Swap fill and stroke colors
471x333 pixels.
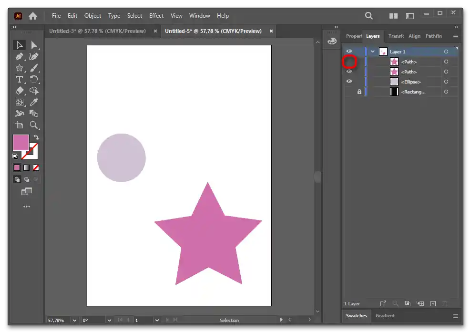pos(36,137)
